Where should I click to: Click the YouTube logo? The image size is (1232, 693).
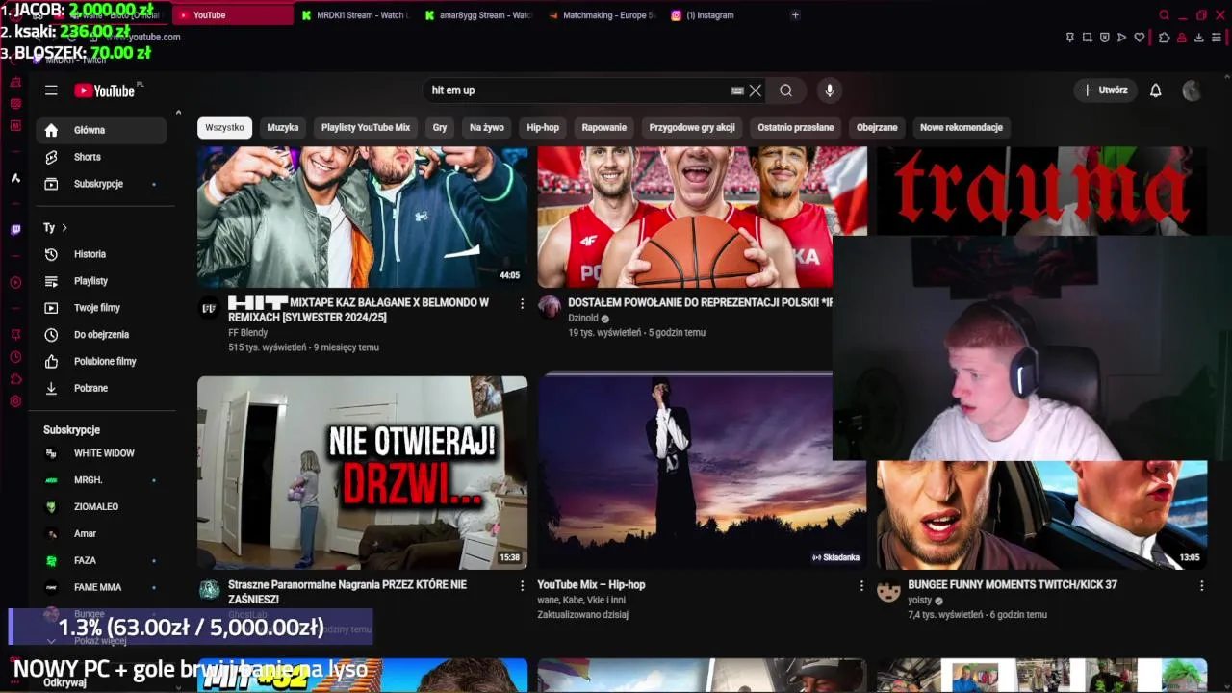(x=105, y=90)
